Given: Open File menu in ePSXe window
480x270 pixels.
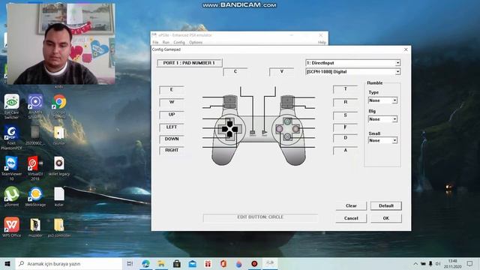Looking at the screenshot, I should 155,42.
